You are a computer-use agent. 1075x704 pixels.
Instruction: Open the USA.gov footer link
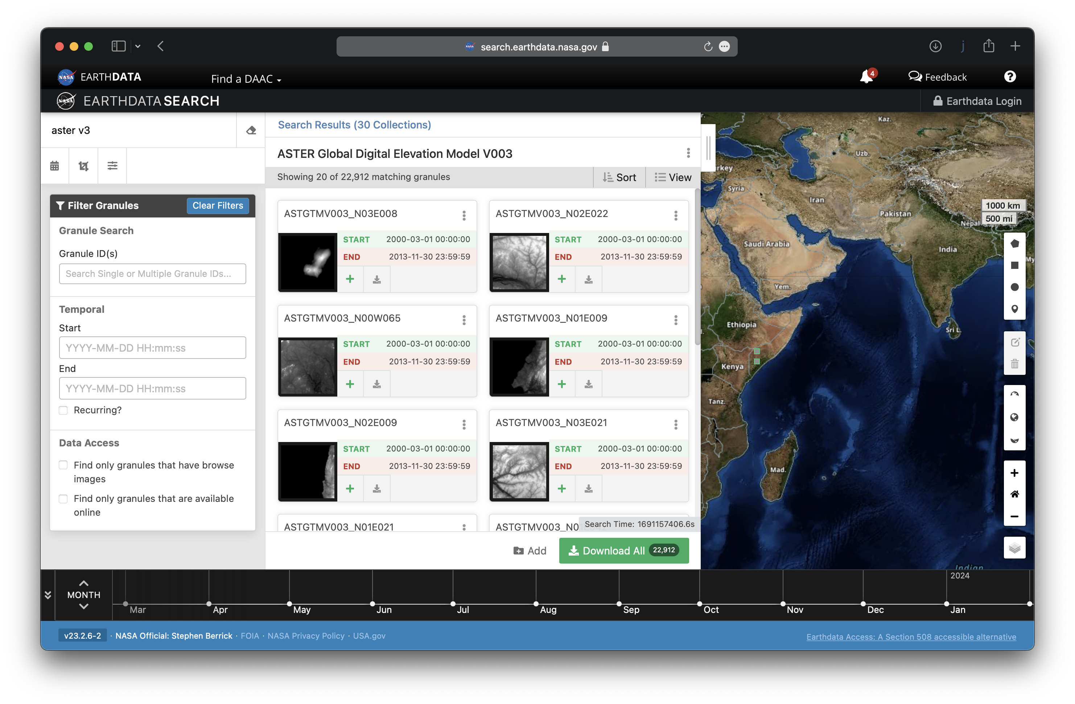369,636
